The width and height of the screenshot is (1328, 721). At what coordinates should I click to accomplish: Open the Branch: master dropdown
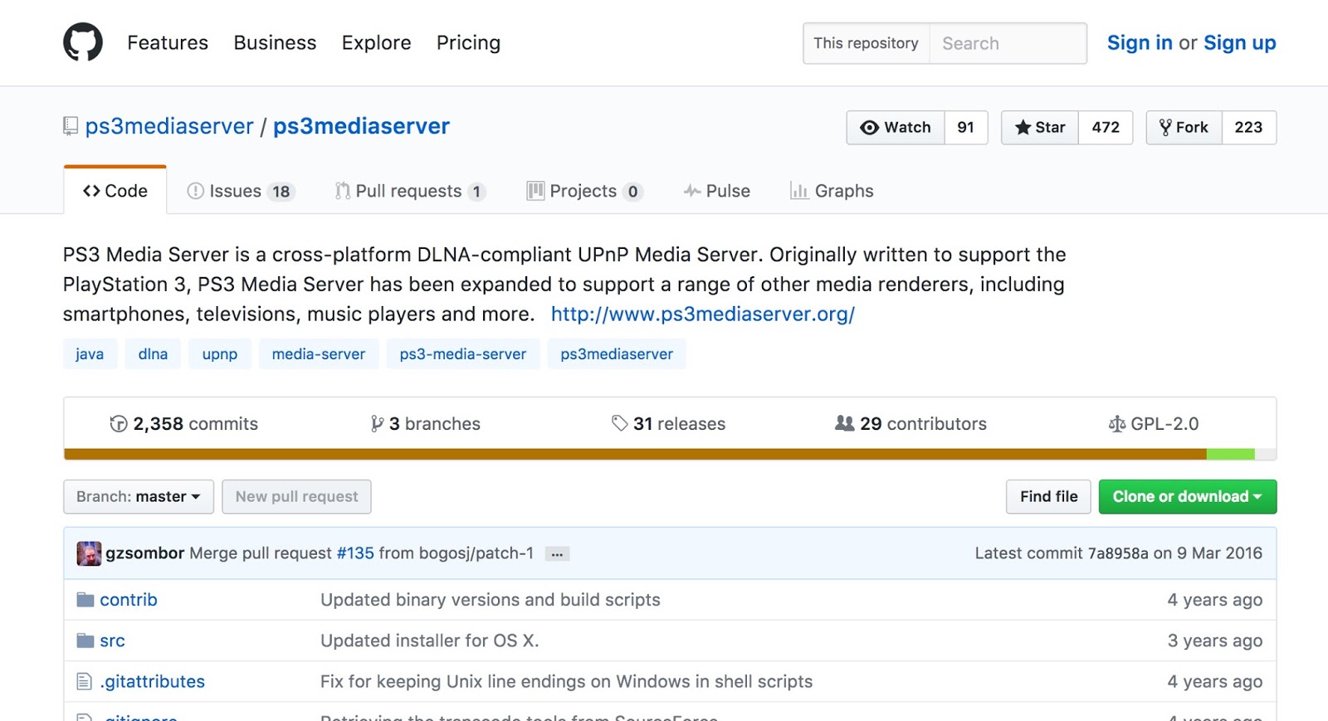139,497
